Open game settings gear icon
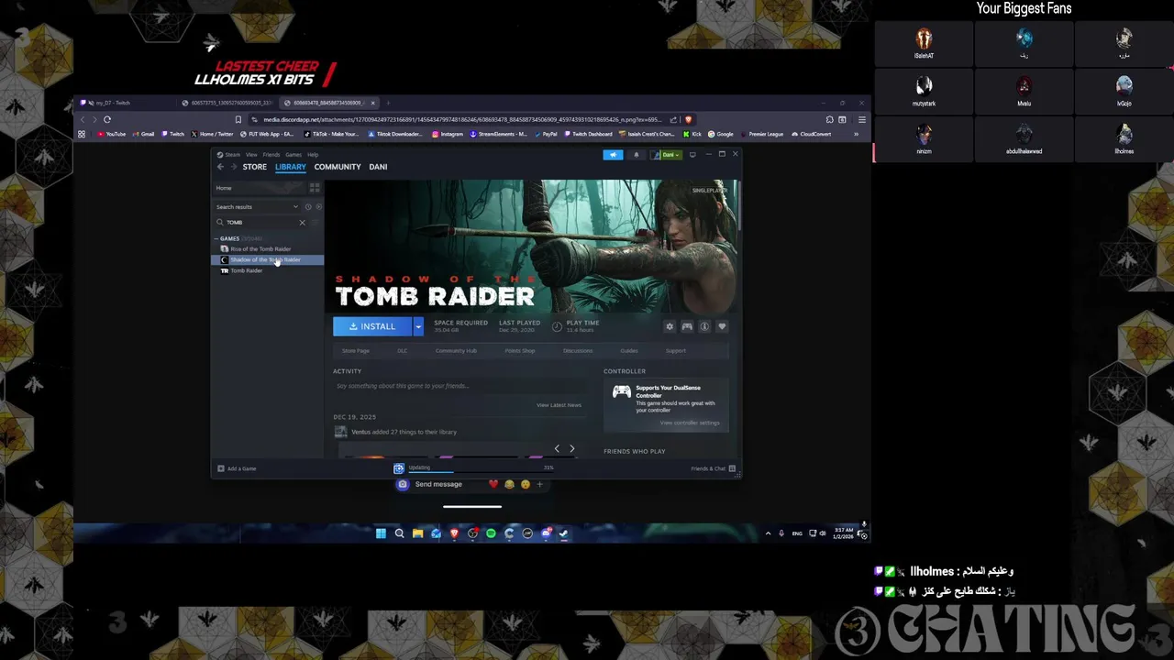Image resolution: width=1174 pixels, height=660 pixels. (x=670, y=326)
